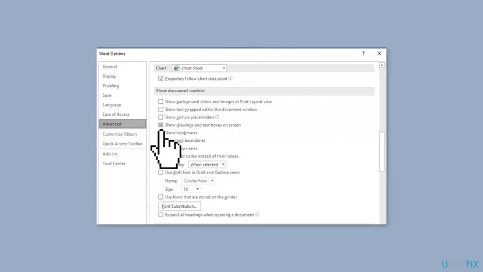Toggle Properties follow chart data point

161,79
